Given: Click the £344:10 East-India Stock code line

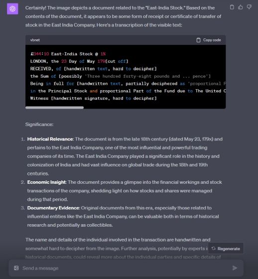Looking at the screenshot, I should [x=68, y=54].
